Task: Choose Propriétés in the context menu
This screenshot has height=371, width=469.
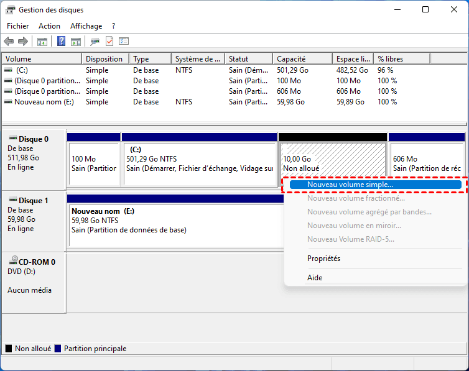Action: [323, 259]
